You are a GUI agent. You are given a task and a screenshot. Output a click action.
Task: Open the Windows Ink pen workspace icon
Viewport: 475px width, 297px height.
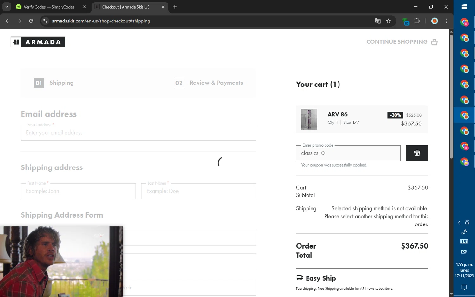point(464,232)
